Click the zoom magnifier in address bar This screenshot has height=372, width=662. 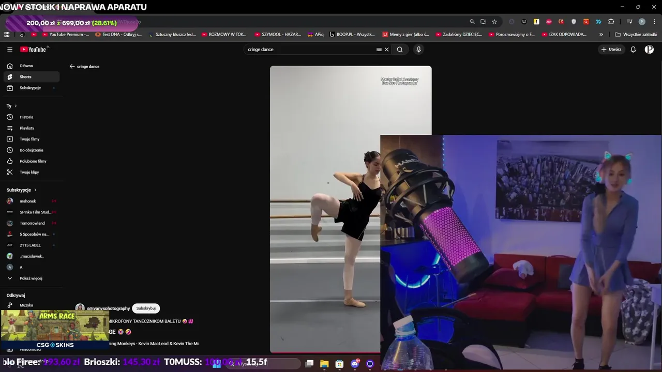[x=472, y=22]
